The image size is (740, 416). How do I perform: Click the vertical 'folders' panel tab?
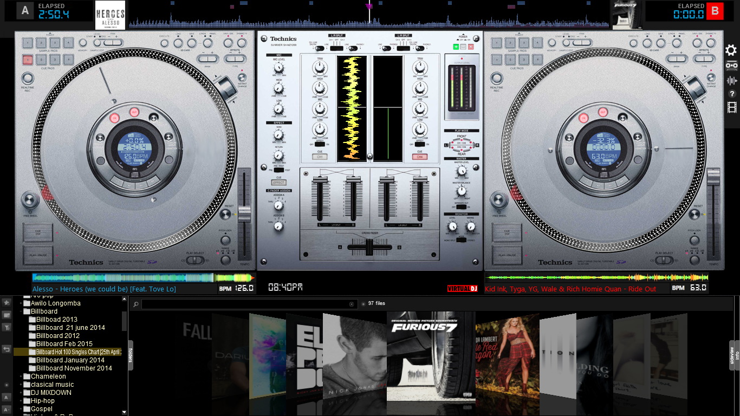point(131,355)
